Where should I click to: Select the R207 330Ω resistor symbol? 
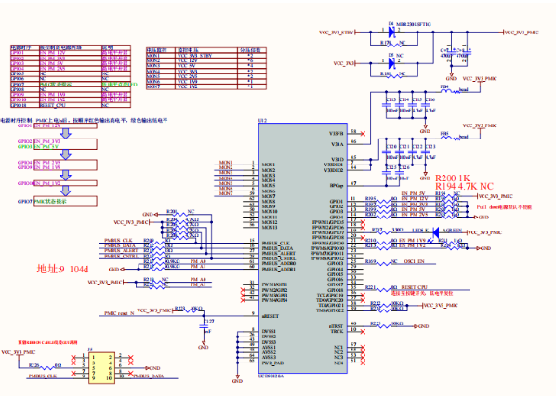[x=385, y=232]
